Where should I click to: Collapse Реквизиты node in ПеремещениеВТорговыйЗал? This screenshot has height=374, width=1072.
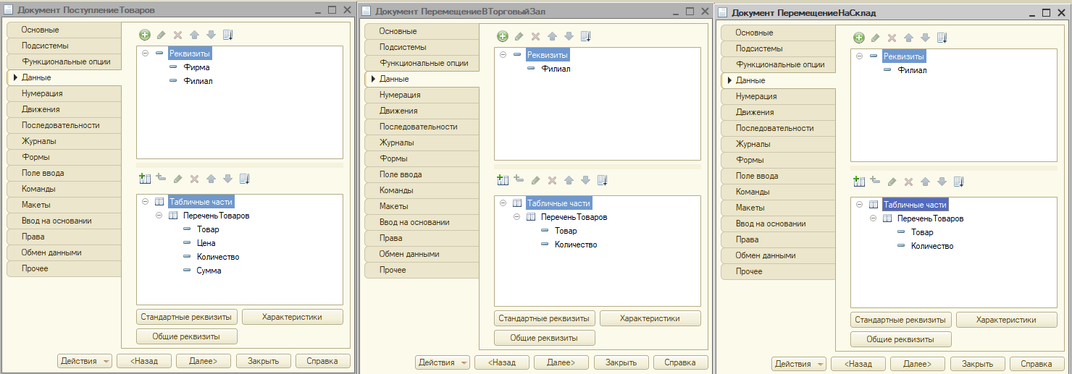pos(503,55)
